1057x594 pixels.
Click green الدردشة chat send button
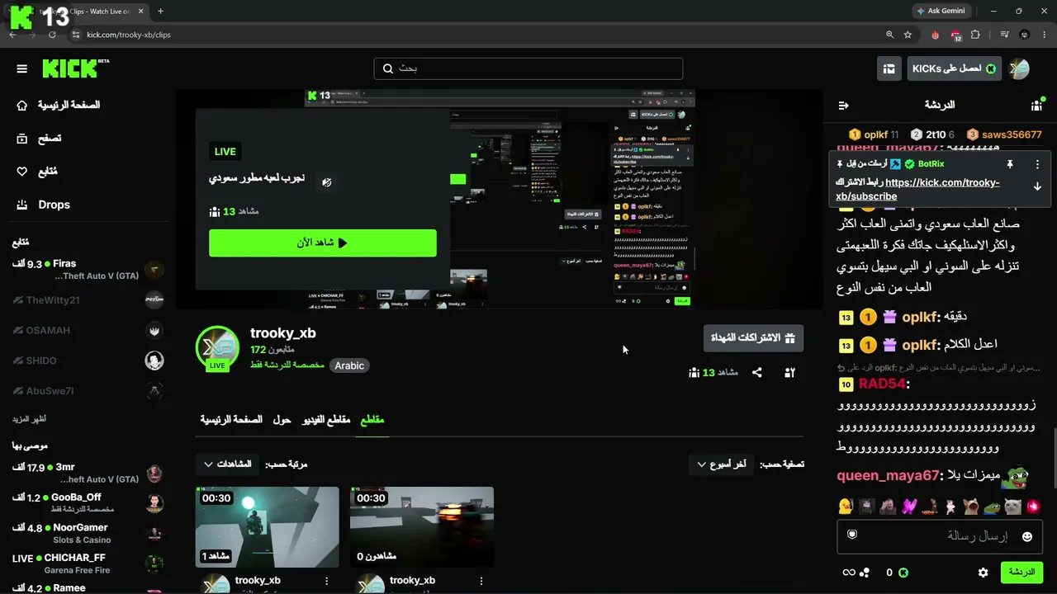click(1021, 573)
